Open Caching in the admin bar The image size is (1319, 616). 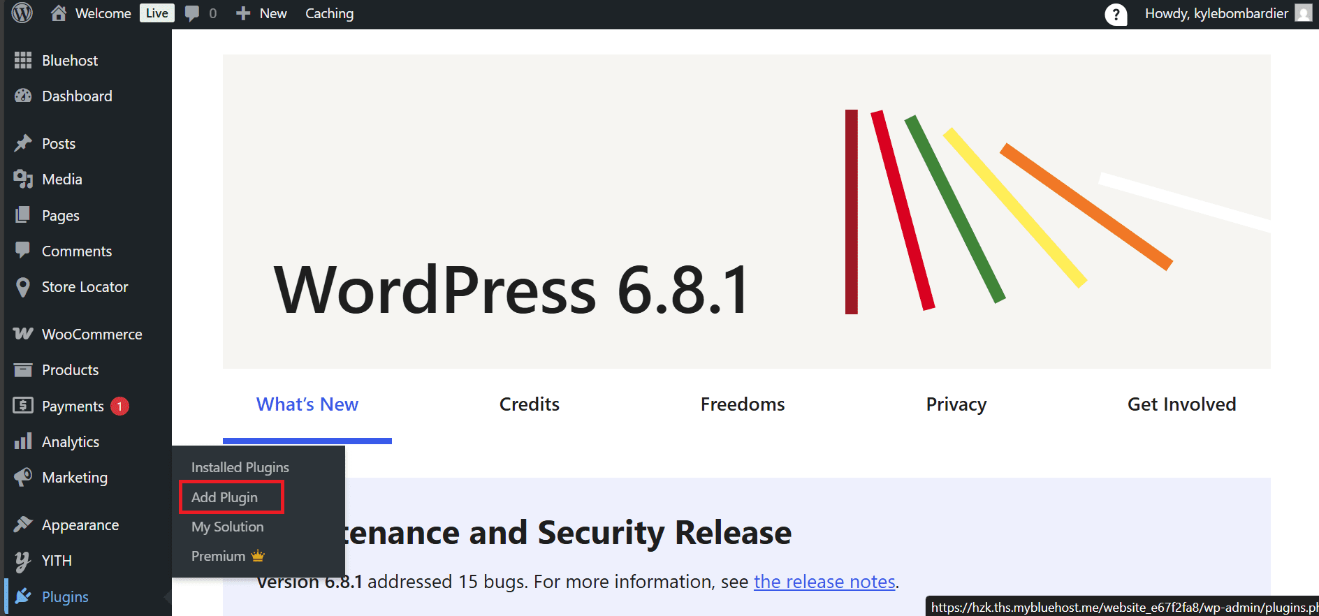[329, 13]
